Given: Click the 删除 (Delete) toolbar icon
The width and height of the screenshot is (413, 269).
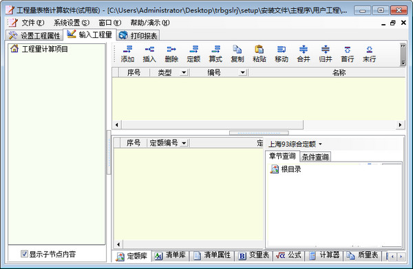Looking at the screenshot, I should [x=171, y=54].
